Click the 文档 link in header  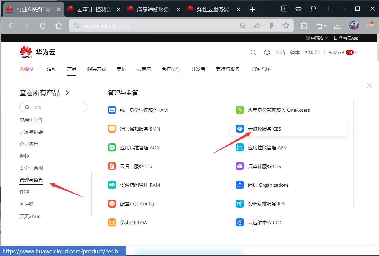pyautogui.click(x=280, y=53)
